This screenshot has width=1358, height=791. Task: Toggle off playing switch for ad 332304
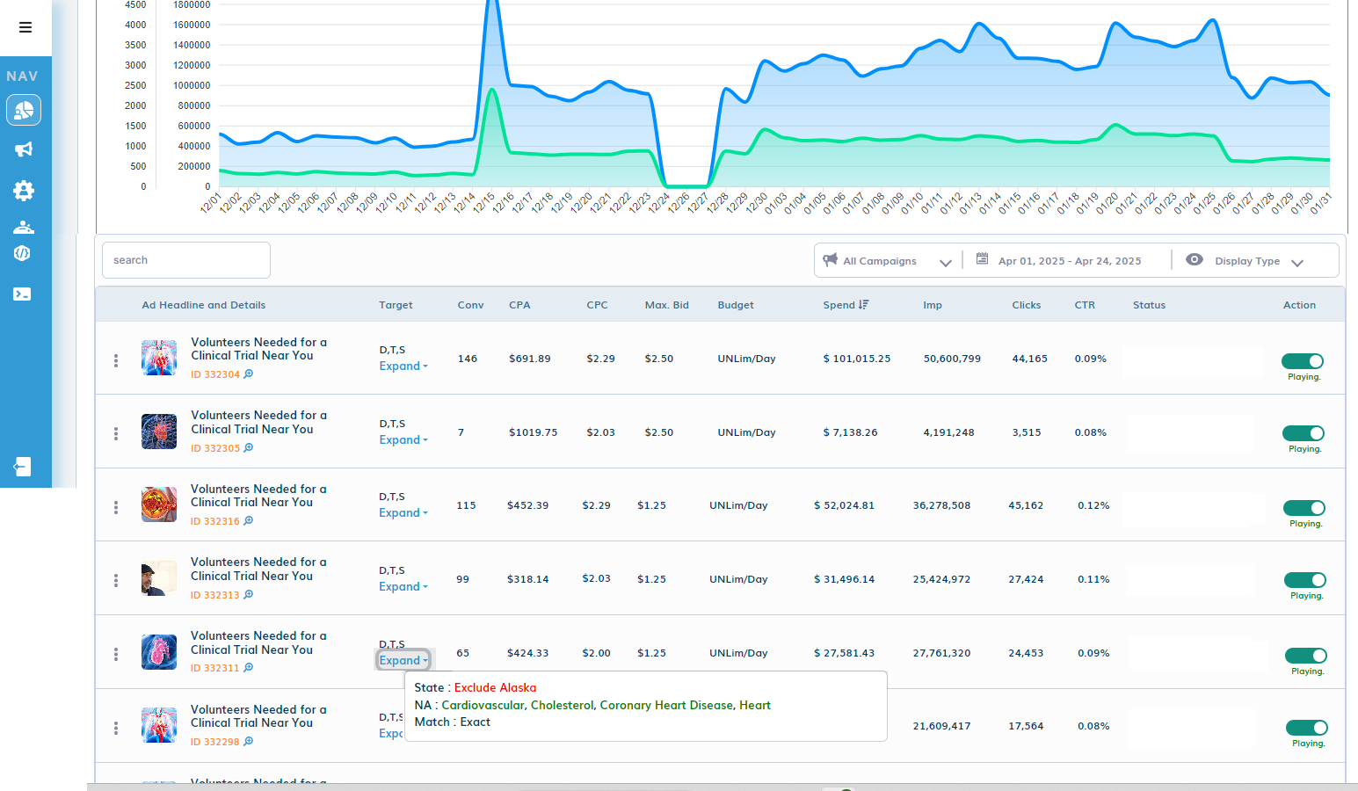(1303, 361)
